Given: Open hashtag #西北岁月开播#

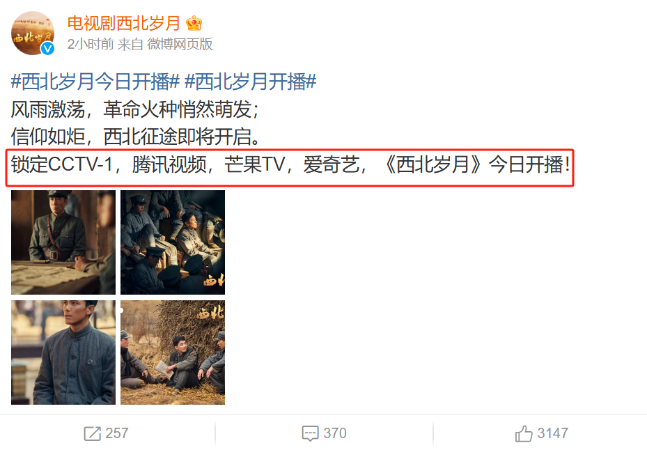Looking at the screenshot, I should [251, 82].
